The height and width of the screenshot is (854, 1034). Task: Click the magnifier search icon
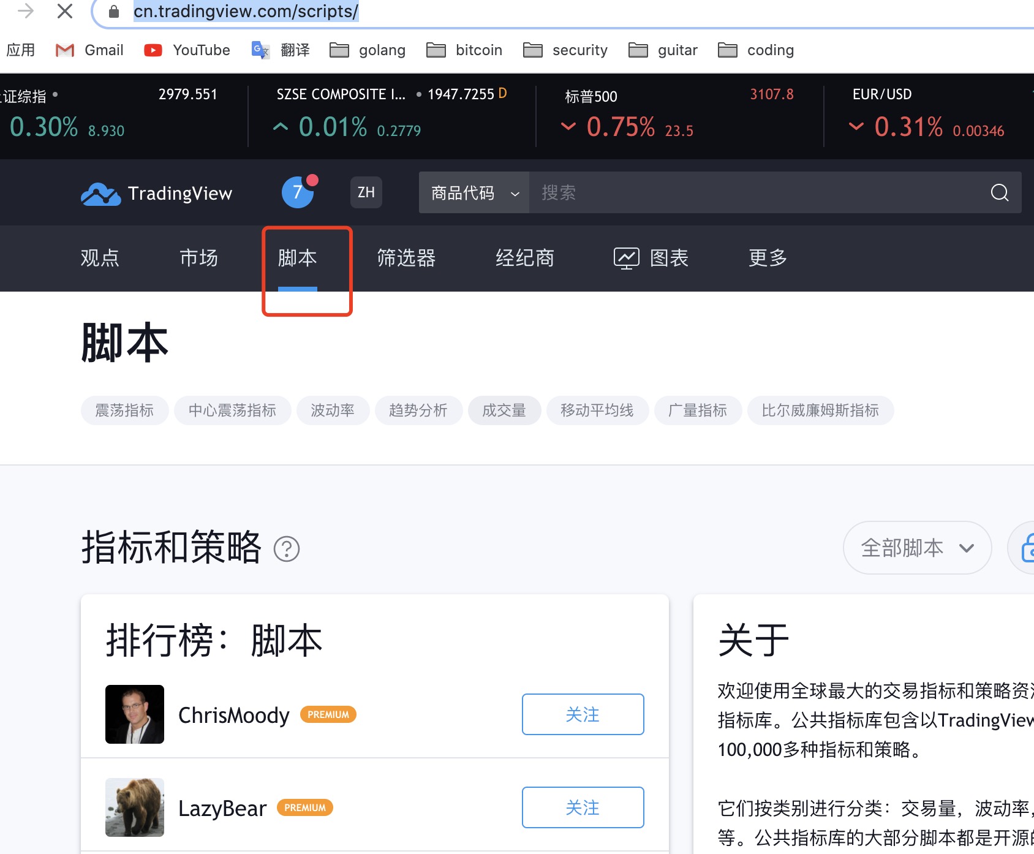pos(999,193)
